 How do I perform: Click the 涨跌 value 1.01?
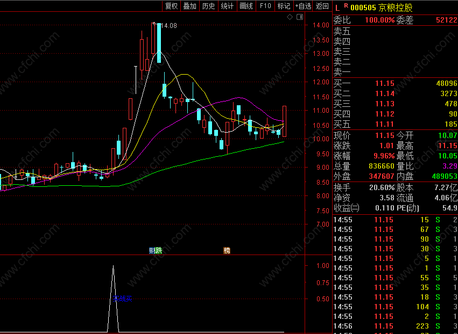point(387,146)
